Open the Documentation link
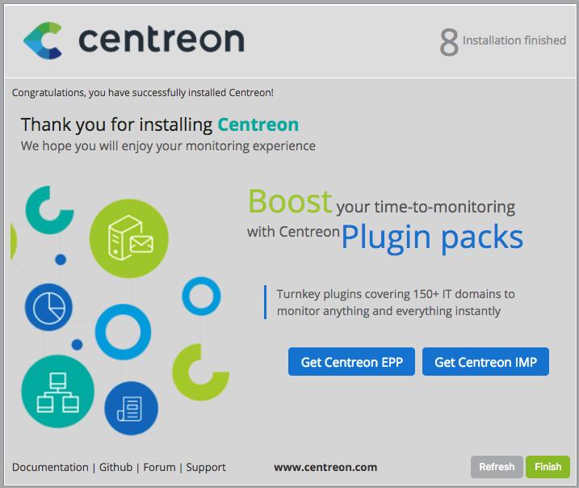The height and width of the screenshot is (488, 579). click(50, 467)
